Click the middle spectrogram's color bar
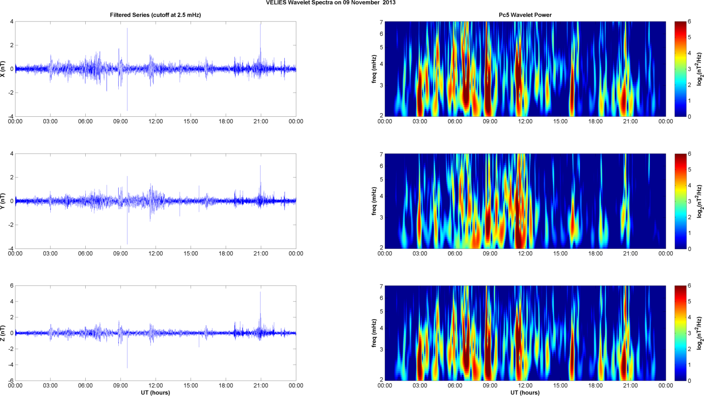This screenshot has width=704, height=396. pos(680,201)
